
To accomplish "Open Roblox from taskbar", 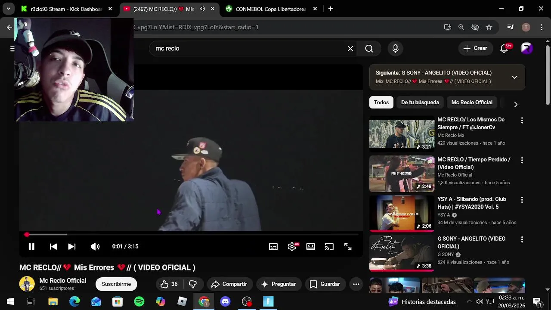I will point(182,301).
